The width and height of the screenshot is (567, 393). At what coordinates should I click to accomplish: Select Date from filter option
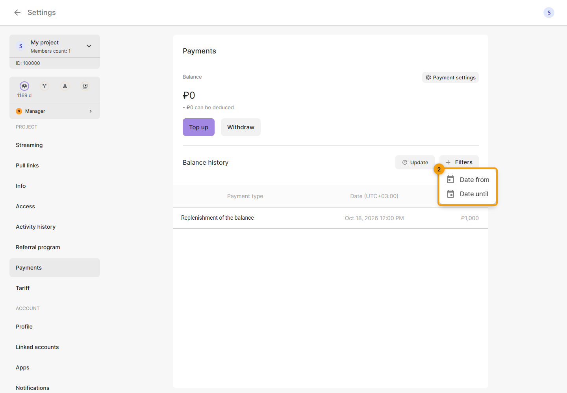(468, 180)
